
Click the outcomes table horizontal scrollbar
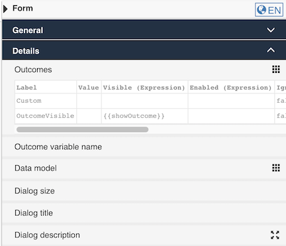82,129
